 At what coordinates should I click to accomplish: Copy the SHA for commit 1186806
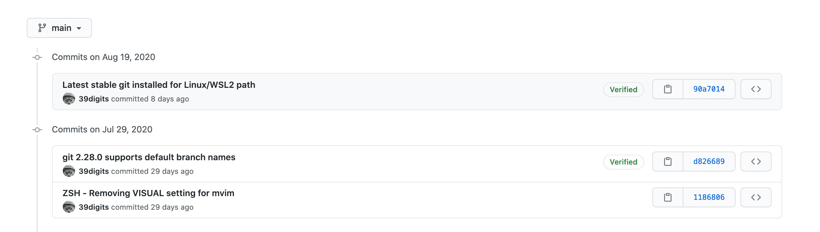click(x=668, y=197)
